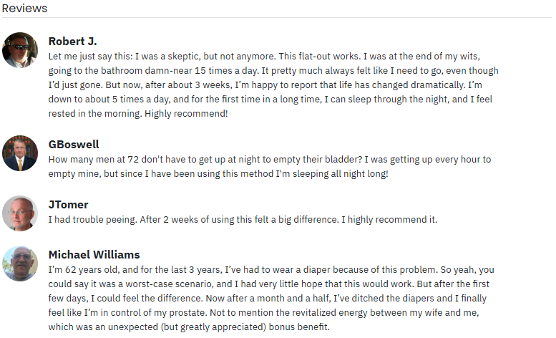Viewport: 556px width, 338px height.
Task: Click the divider line under Reviews heading
Action: (x=277, y=17)
